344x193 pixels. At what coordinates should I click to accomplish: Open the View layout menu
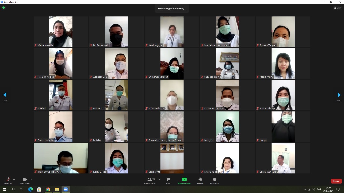pyautogui.click(x=337, y=8)
